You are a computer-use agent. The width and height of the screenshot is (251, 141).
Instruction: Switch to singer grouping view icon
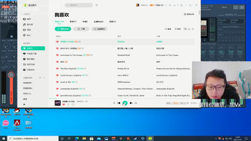189,29
